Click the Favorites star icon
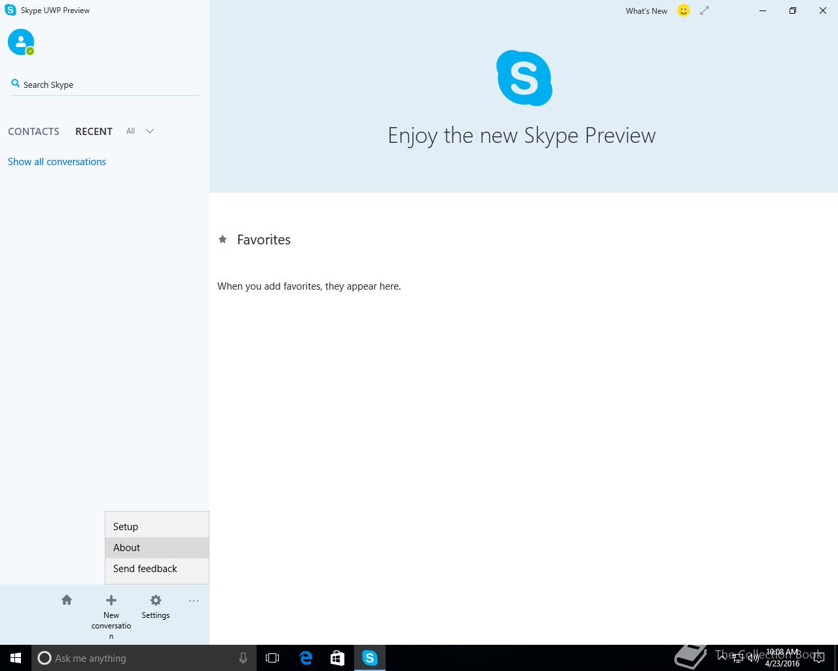This screenshot has height=671, width=838. 223,239
